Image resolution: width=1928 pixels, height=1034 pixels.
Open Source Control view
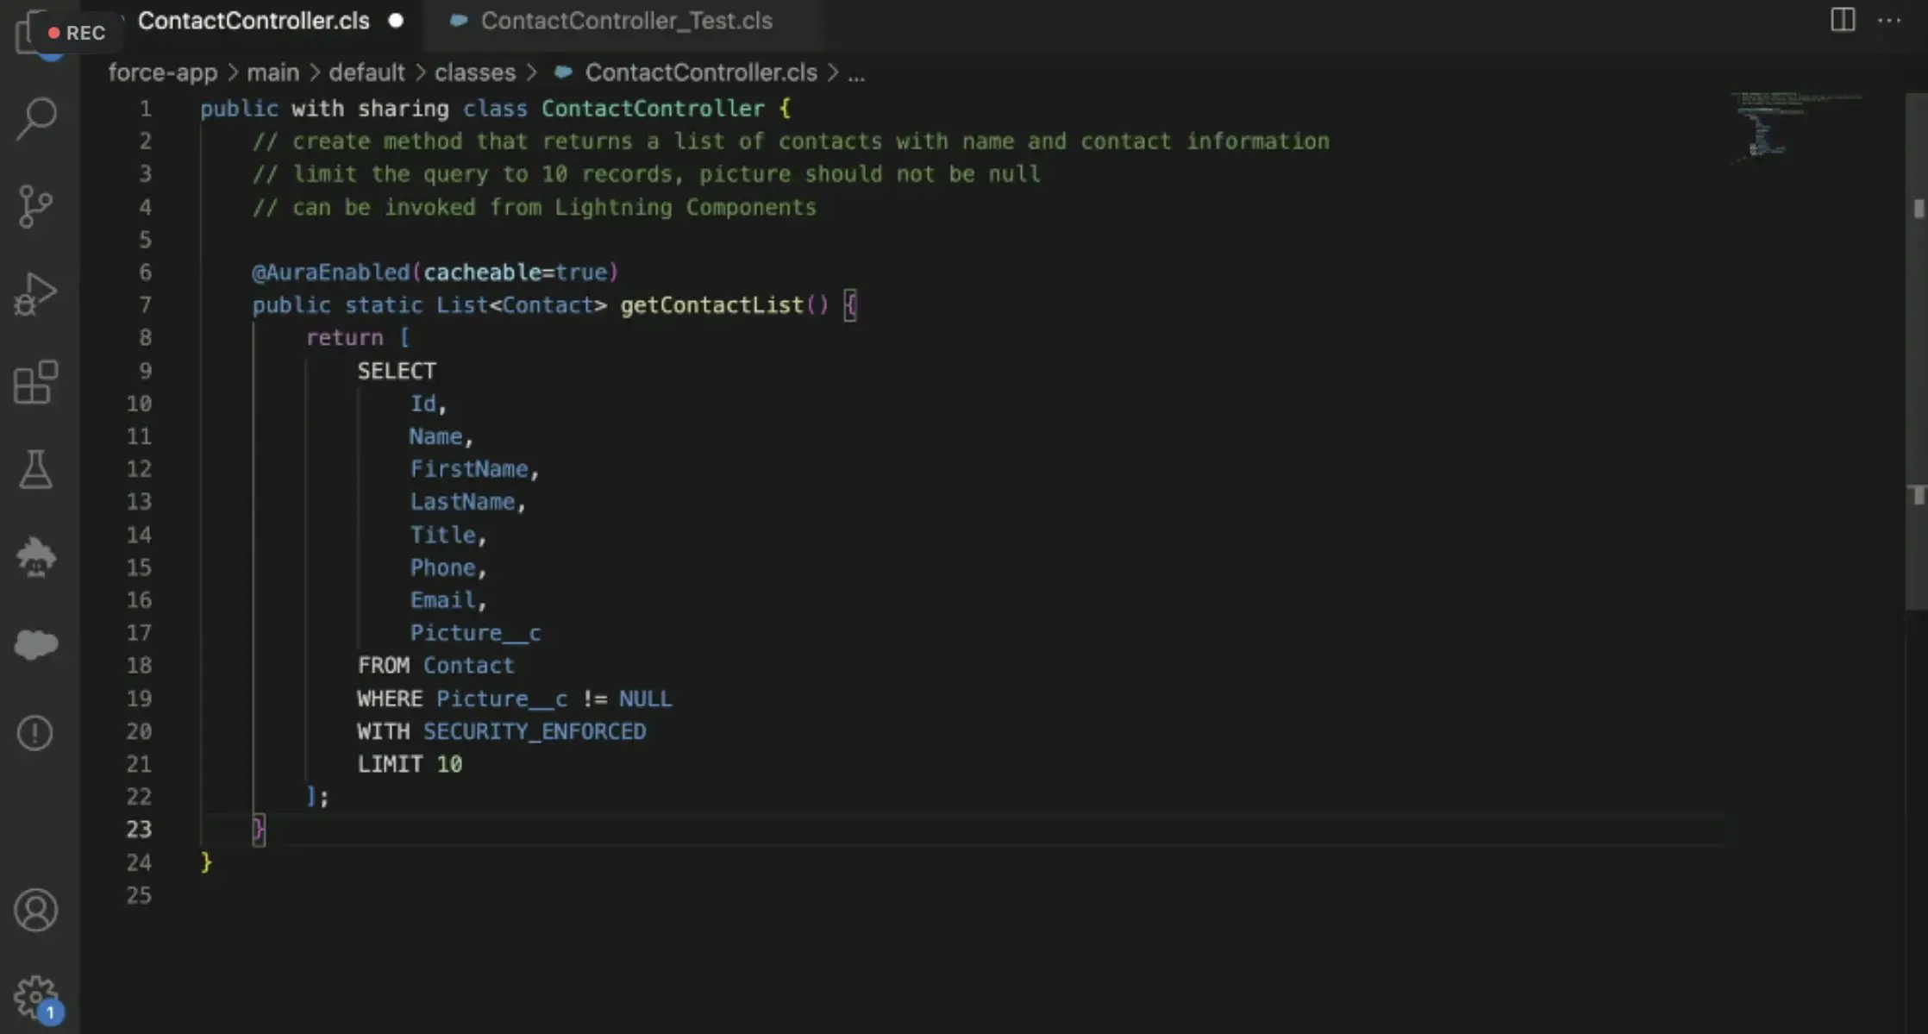pyautogui.click(x=36, y=206)
